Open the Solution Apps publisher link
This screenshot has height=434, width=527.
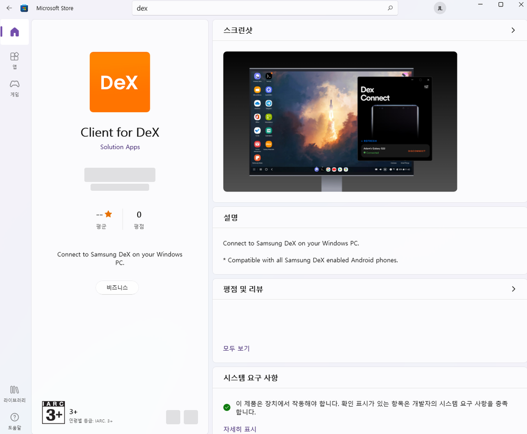pyautogui.click(x=120, y=147)
